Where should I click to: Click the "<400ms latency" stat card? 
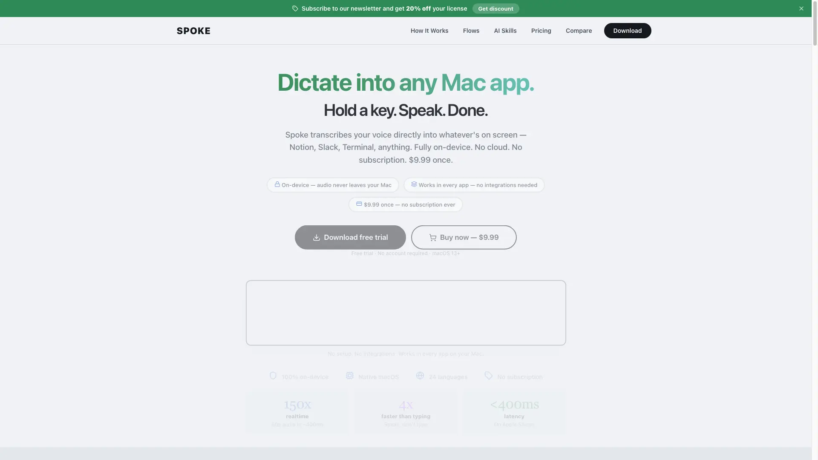point(515,413)
